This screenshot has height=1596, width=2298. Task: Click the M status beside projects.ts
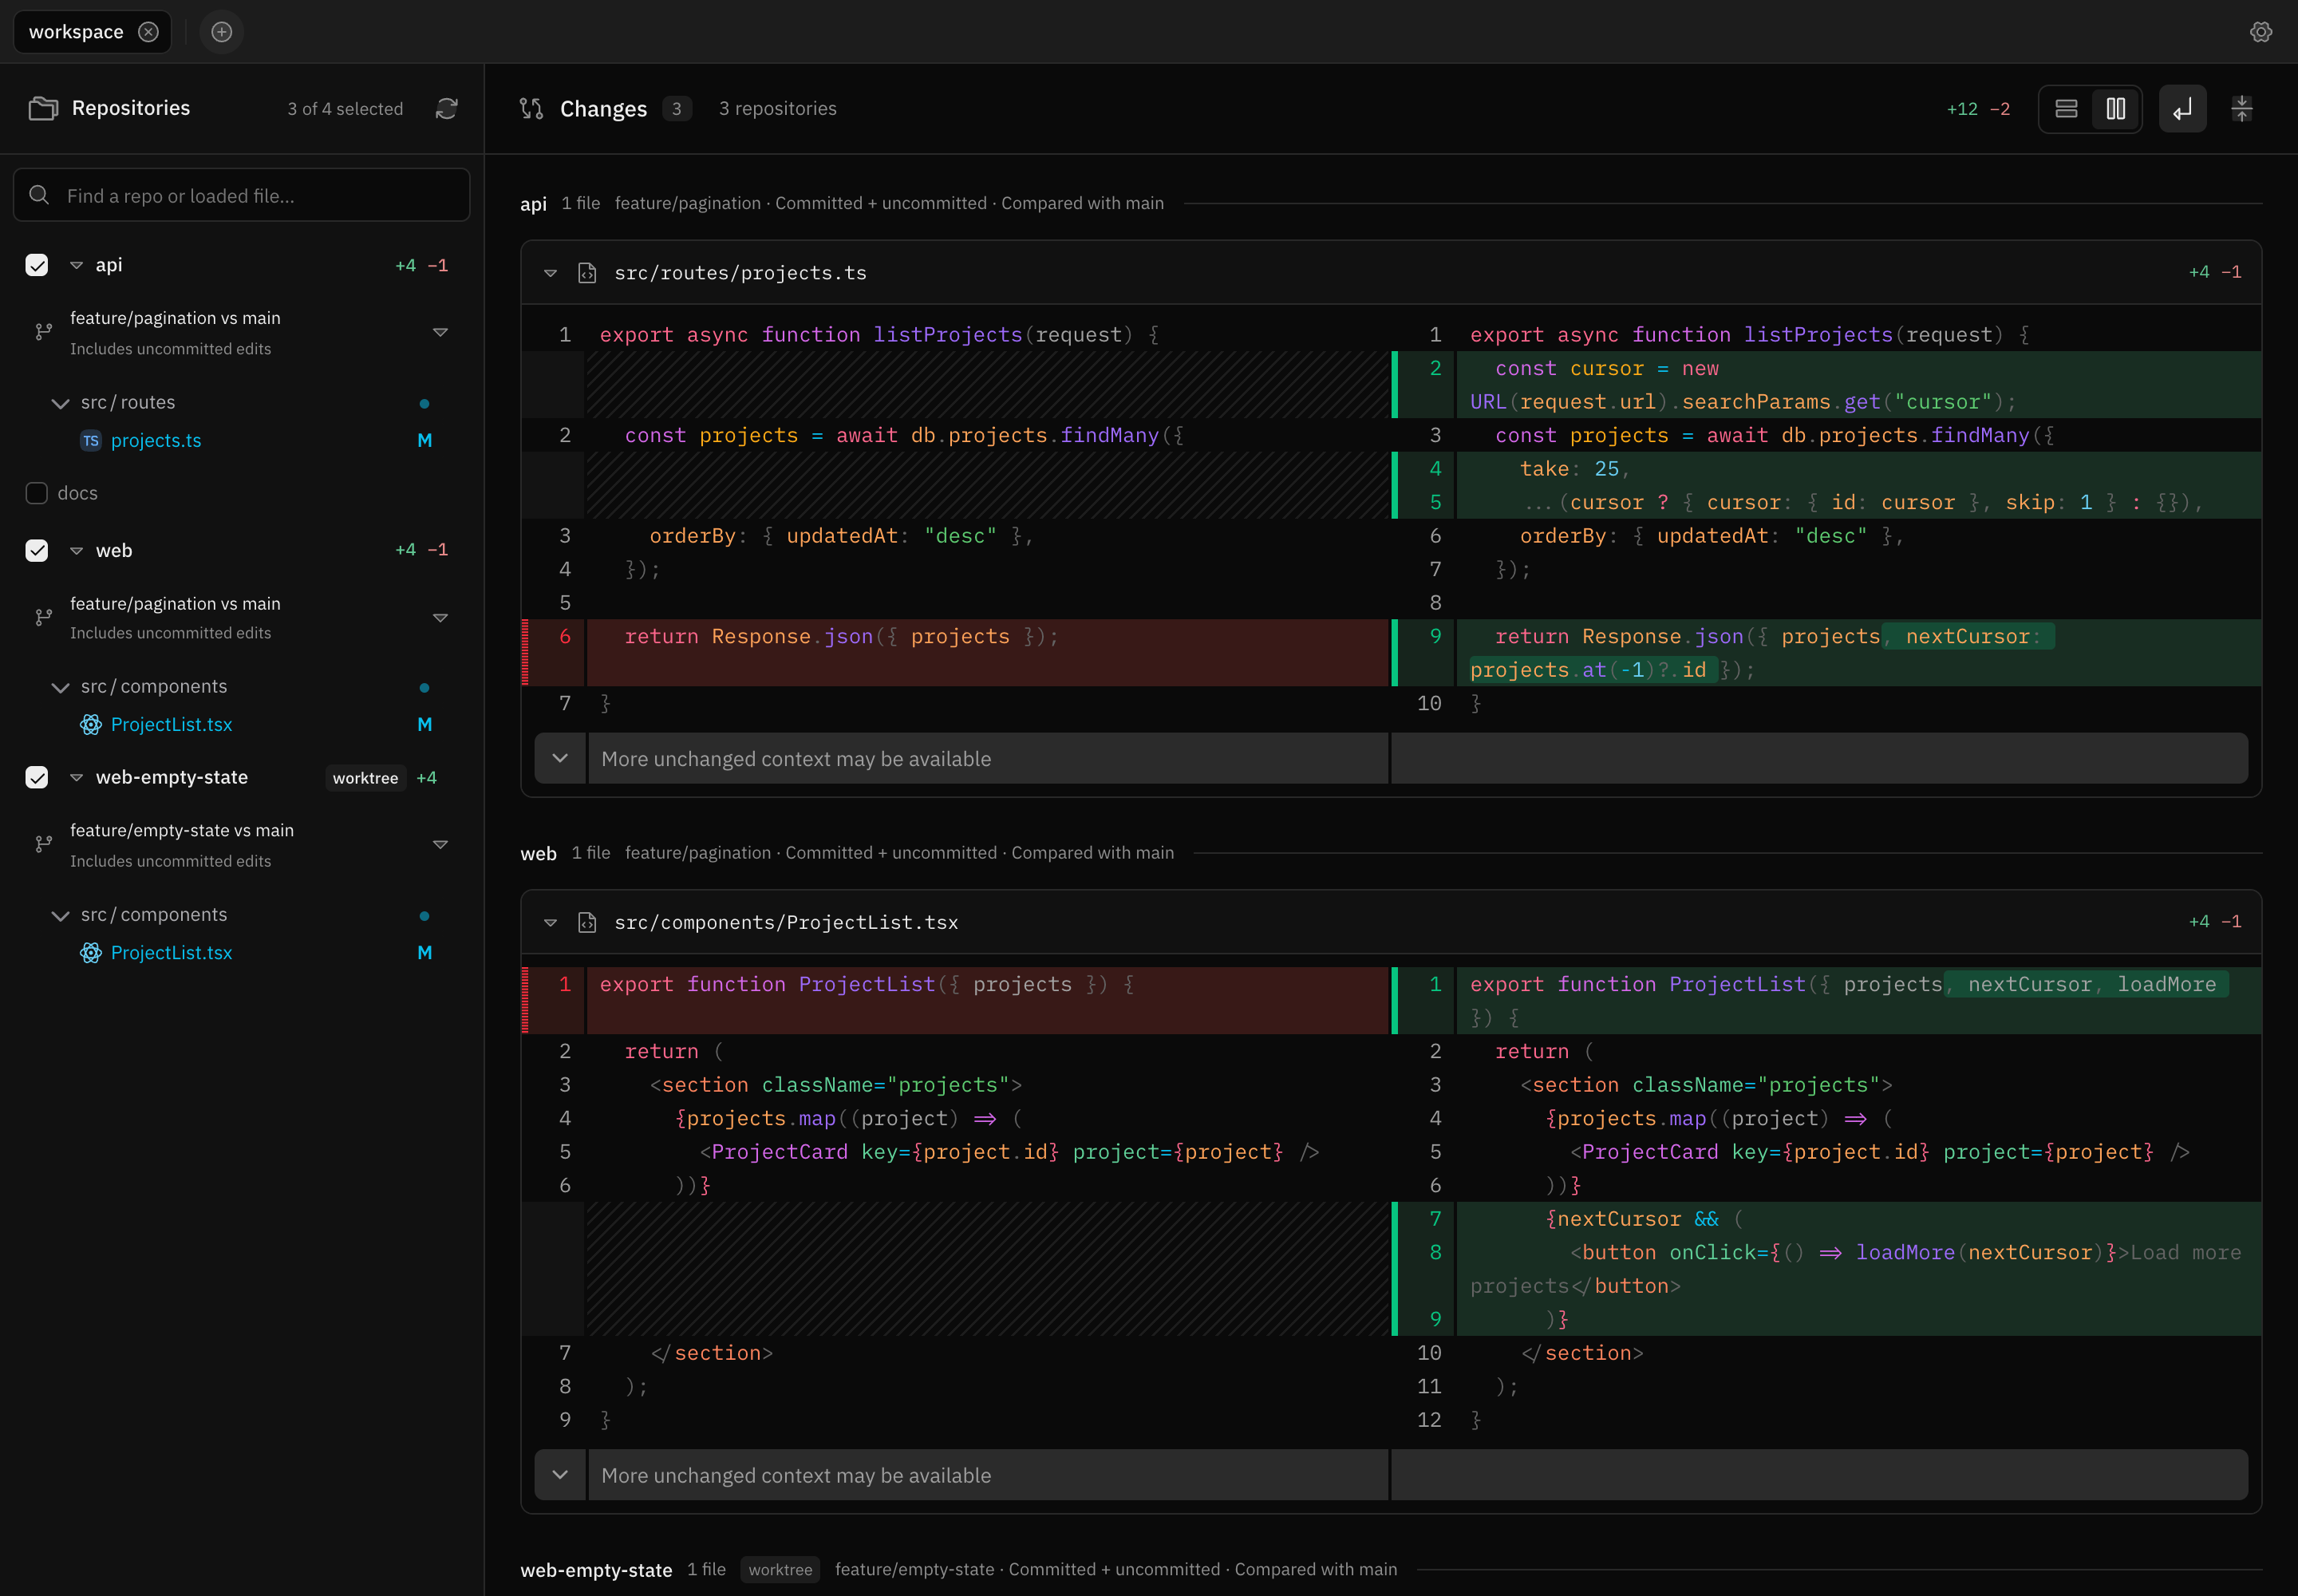[425, 440]
